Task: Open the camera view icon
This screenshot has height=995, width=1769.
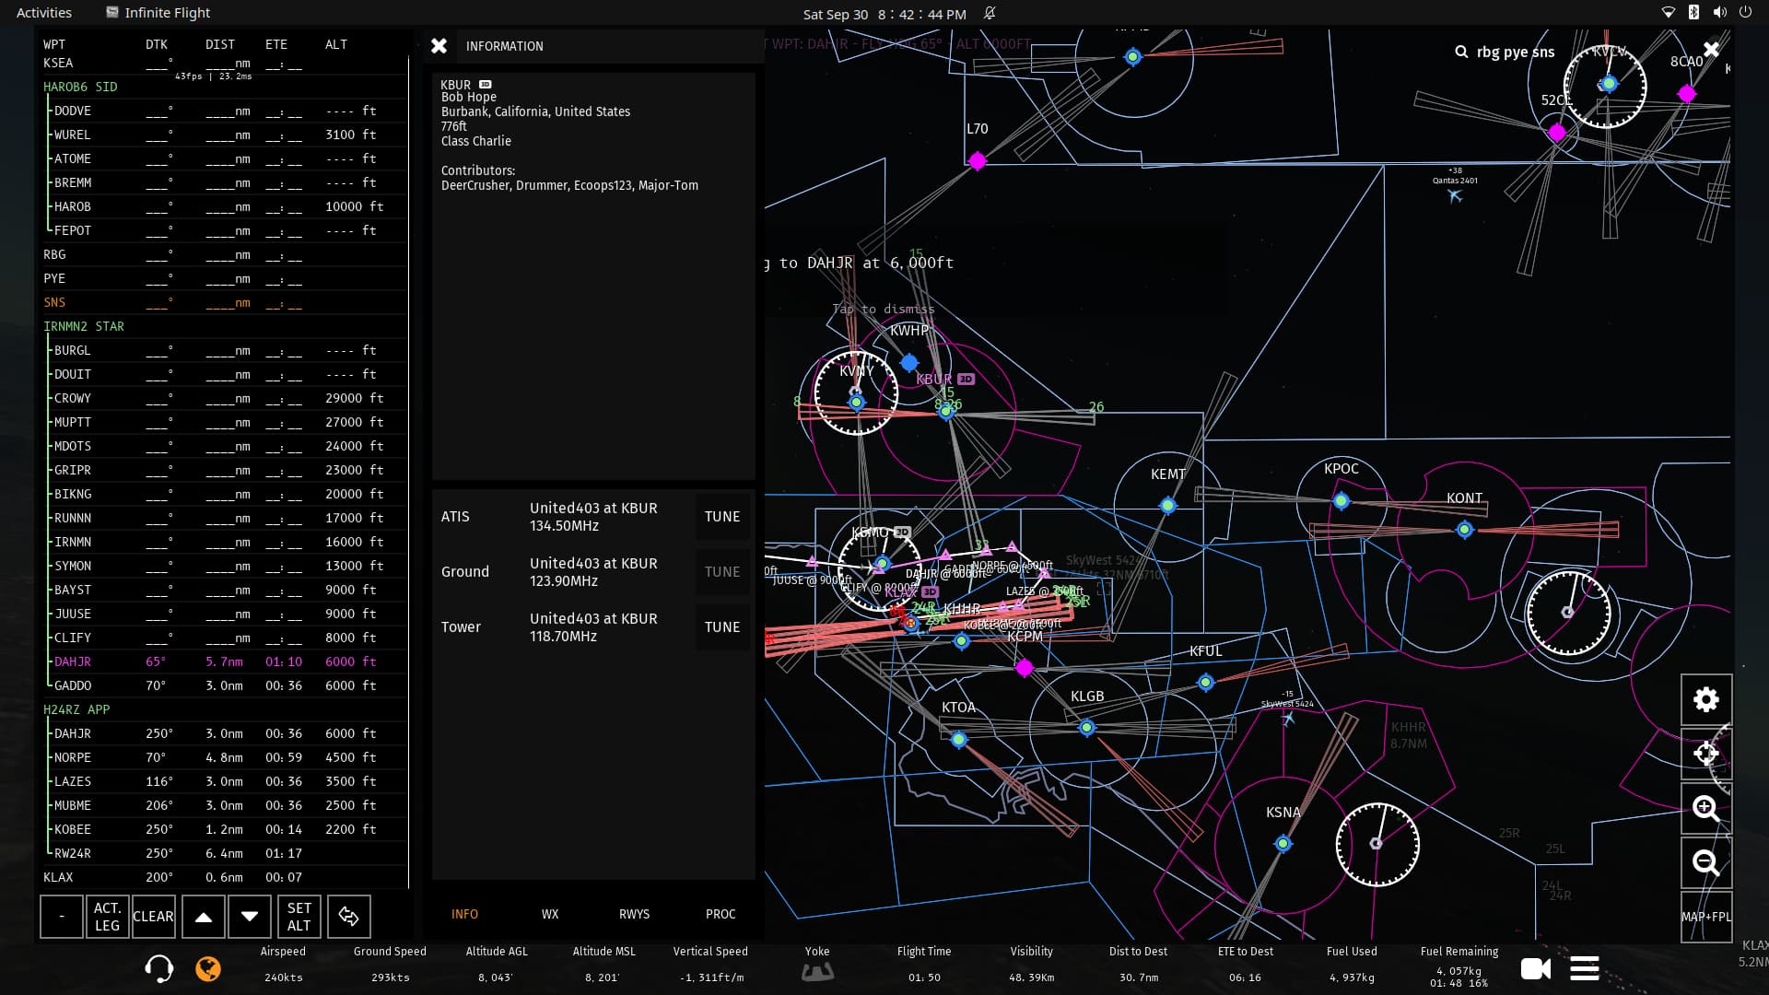Action: pyautogui.click(x=1535, y=969)
